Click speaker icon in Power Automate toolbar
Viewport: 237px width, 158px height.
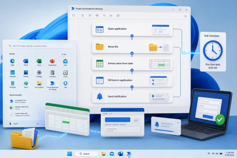[97, 15]
